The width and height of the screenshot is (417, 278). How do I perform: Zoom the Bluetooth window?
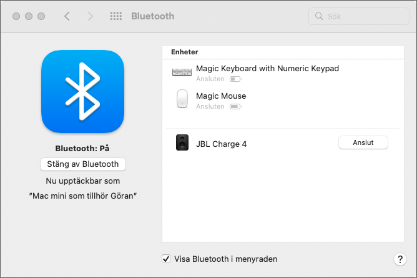coord(41,16)
